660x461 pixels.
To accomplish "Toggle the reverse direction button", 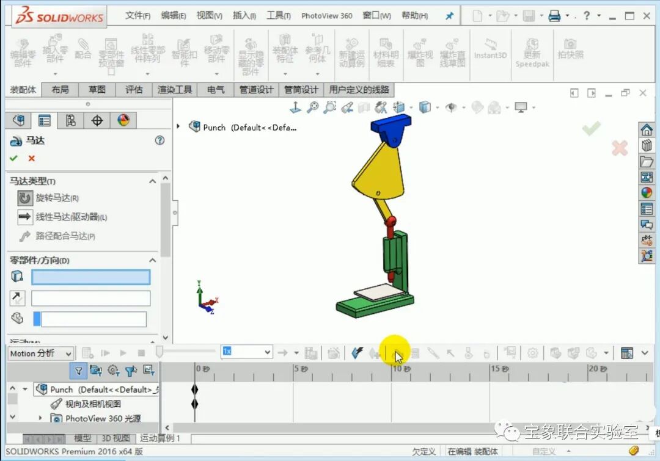I will pyautogui.click(x=17, y=298).
